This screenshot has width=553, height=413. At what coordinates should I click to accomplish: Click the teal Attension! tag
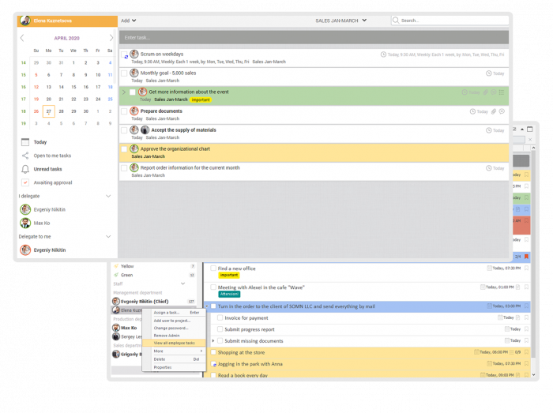[x=229, y=294]
